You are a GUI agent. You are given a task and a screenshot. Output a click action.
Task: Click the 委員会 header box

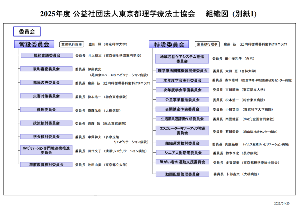26,31
